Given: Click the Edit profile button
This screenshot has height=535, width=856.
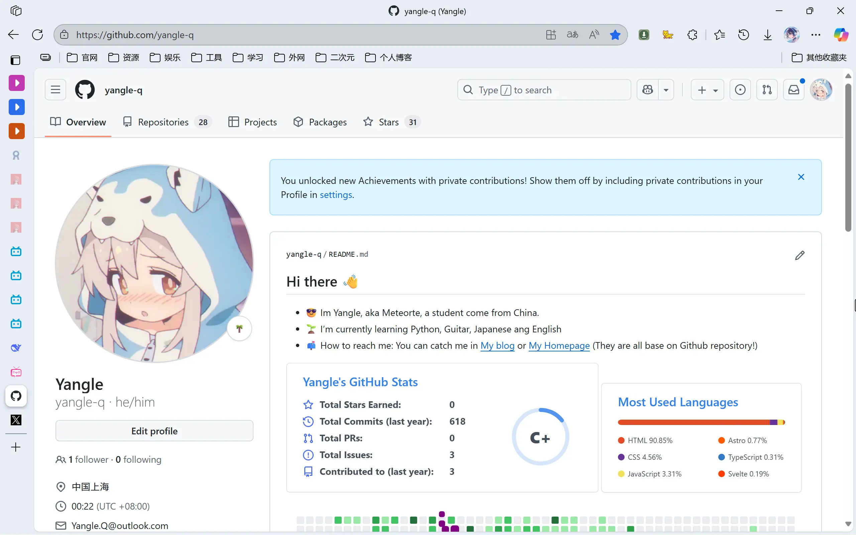Looking at the screenshot, I should tap(154, 431).
